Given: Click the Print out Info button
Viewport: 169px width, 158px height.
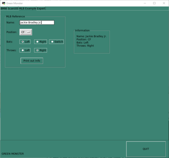Looking at the screenshot, I should pos(32,61).
